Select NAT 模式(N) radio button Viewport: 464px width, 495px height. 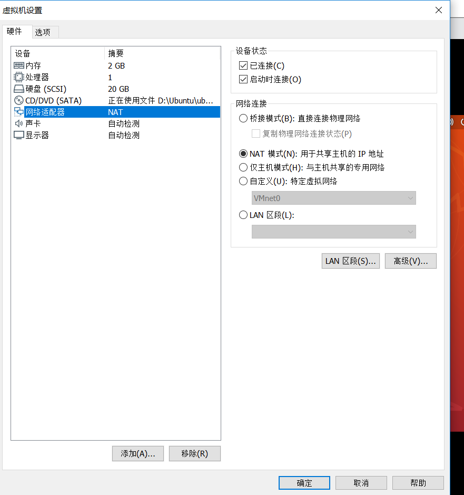(243, 154)
